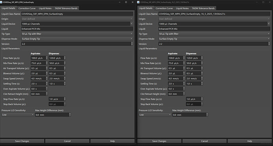Click Version spinner arrows in right window
Viewport: 273px width, 146px height.
(x=269, y=44)
